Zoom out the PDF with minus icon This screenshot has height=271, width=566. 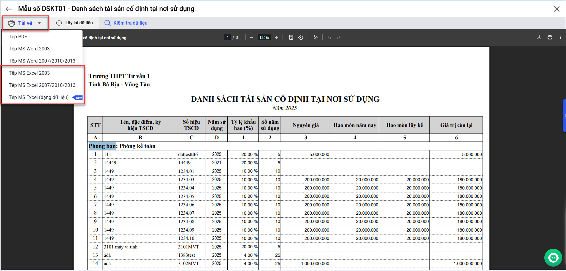(252, 38)
